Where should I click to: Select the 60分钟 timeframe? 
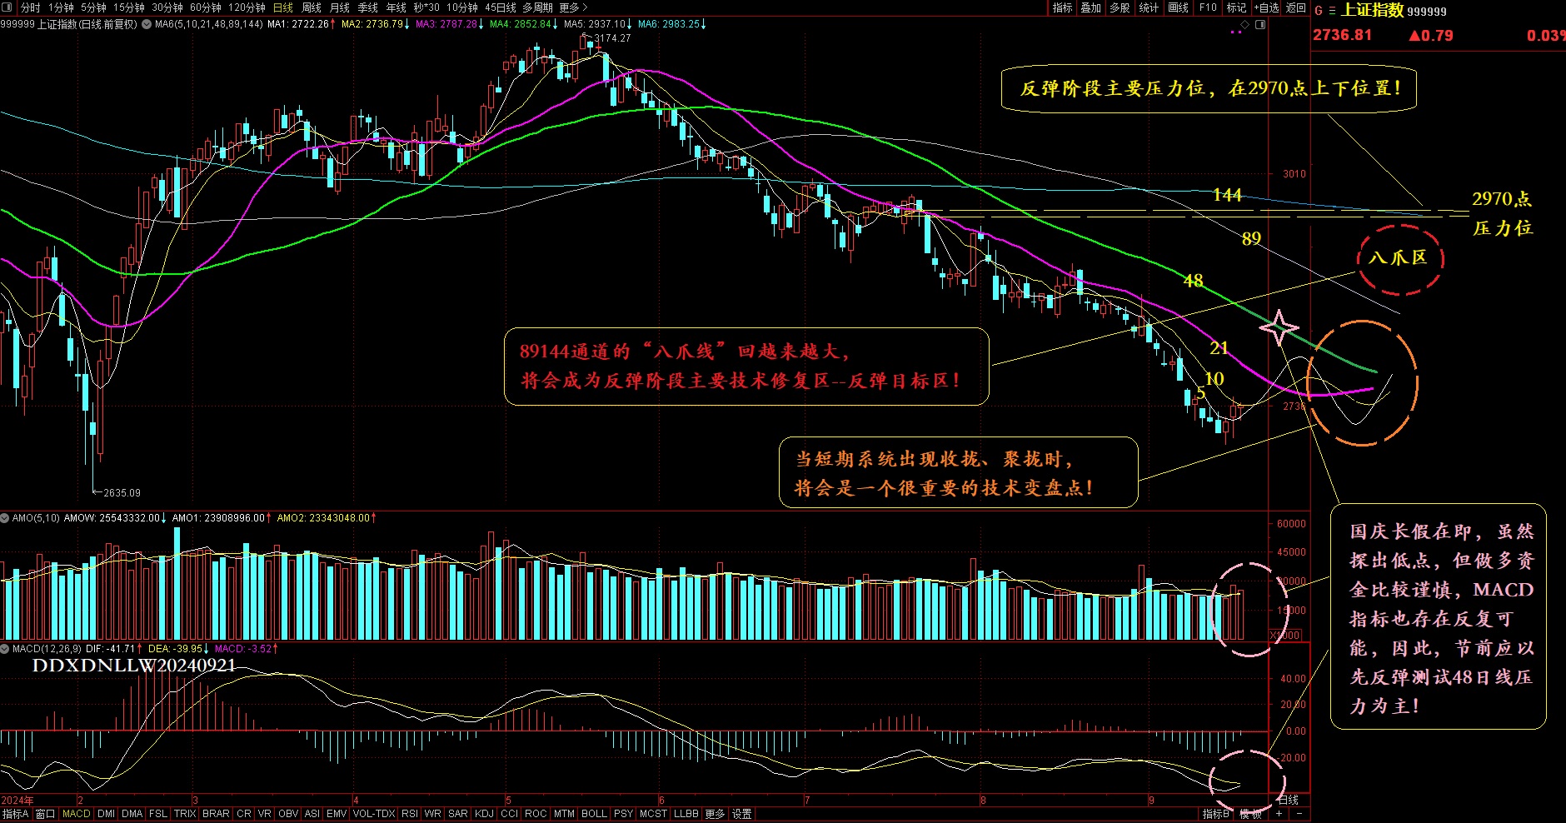(206, 7)
